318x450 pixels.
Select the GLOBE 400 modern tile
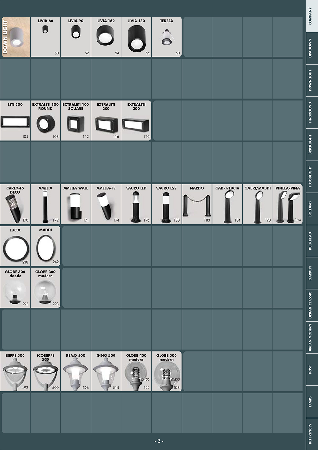pyautogui.click(x=136, y=371)
